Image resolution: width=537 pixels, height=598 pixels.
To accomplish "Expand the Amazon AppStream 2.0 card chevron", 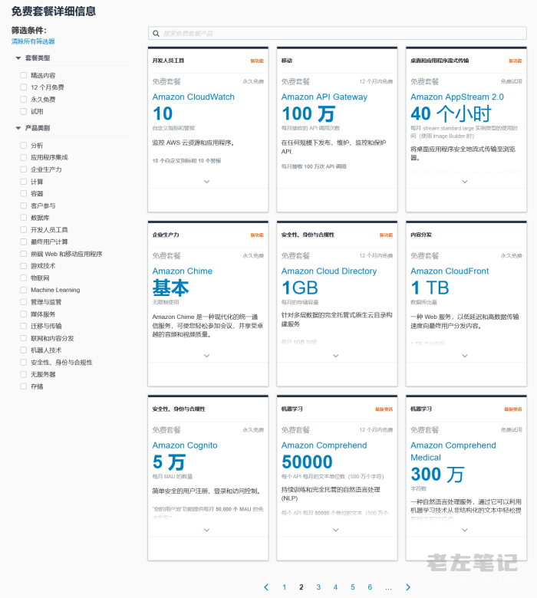I will point(465,182).
